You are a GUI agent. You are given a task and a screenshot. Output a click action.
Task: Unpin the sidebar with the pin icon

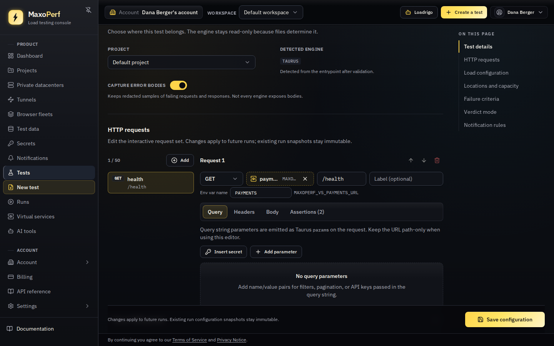pos(88,10)
